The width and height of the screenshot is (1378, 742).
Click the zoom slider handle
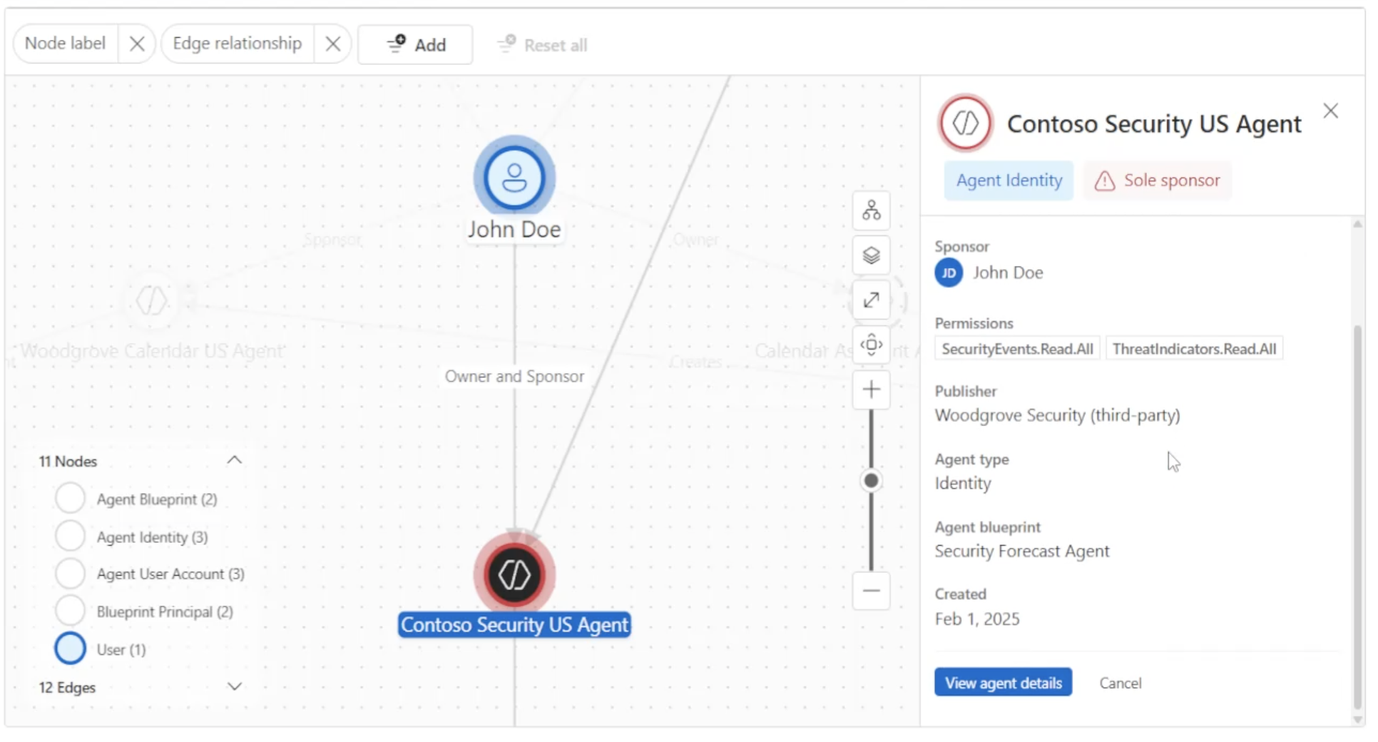(x=871, y=481)
